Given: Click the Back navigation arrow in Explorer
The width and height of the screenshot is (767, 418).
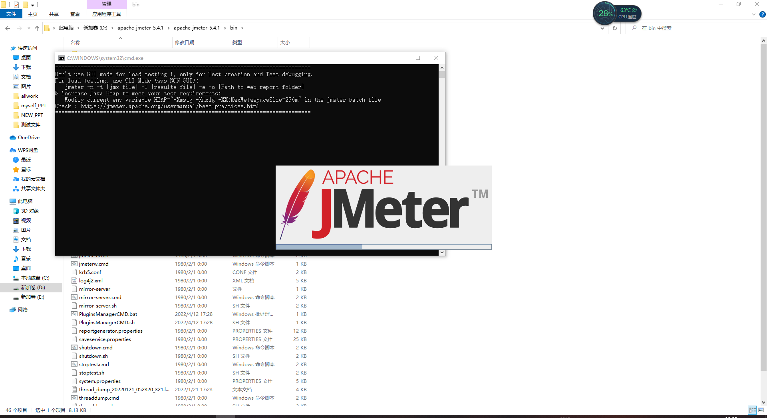Looking at the screenshot, I should (8, 28).
